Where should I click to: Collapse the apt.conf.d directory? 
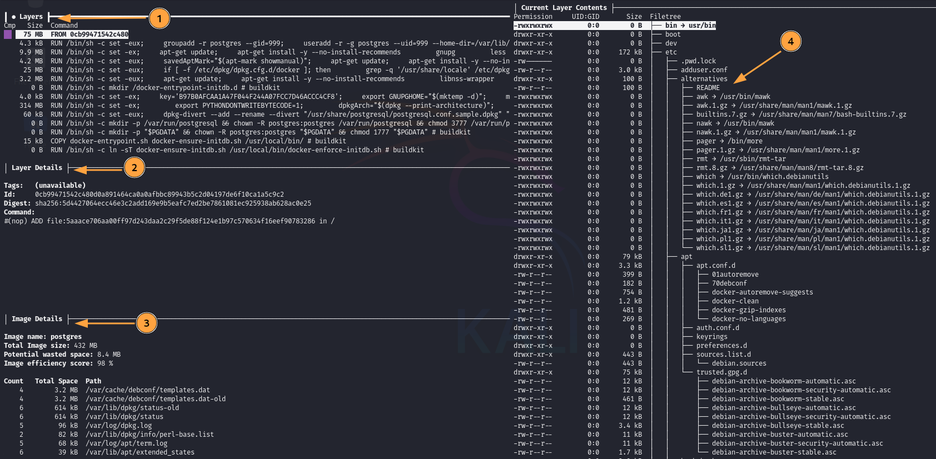pos(715,266)
